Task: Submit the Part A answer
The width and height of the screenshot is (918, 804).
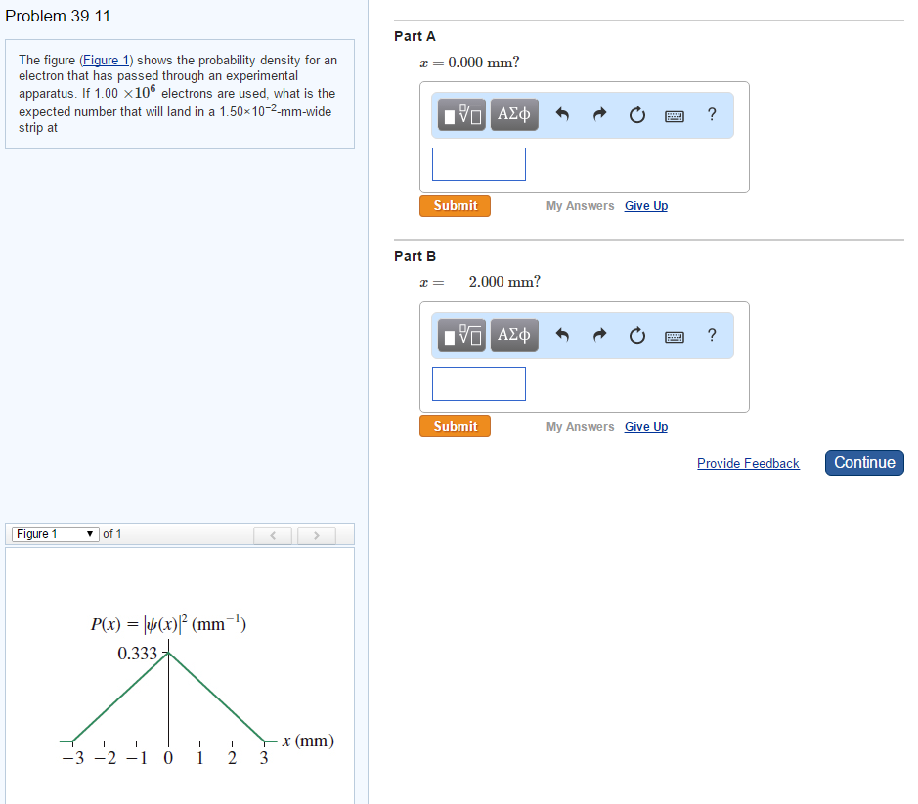Action: pos(454,205)
